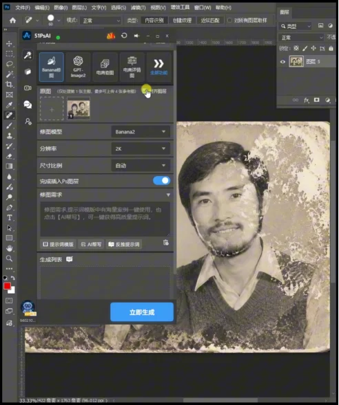
Task: Collapse the 修图需求 section arrow
Action: (x=168, y=195)
